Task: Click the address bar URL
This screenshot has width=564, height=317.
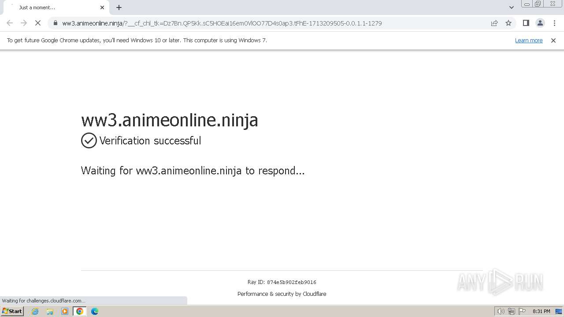Action: (x=222, y=23)
